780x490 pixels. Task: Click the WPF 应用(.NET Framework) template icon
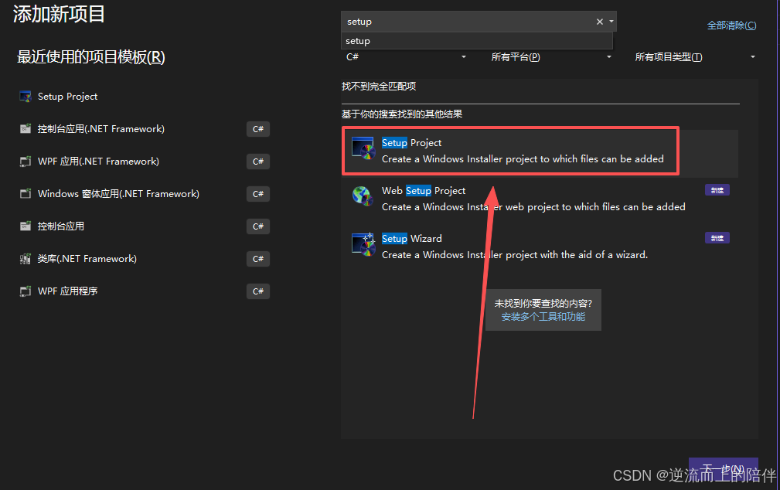click(x=26, y=162)
